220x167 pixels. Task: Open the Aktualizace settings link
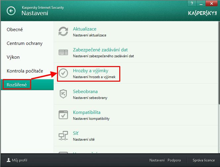click(84, 29)
